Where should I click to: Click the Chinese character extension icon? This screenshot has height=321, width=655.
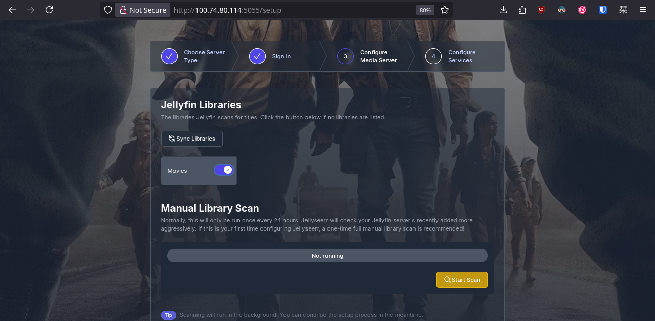click(x=623, y=10)
